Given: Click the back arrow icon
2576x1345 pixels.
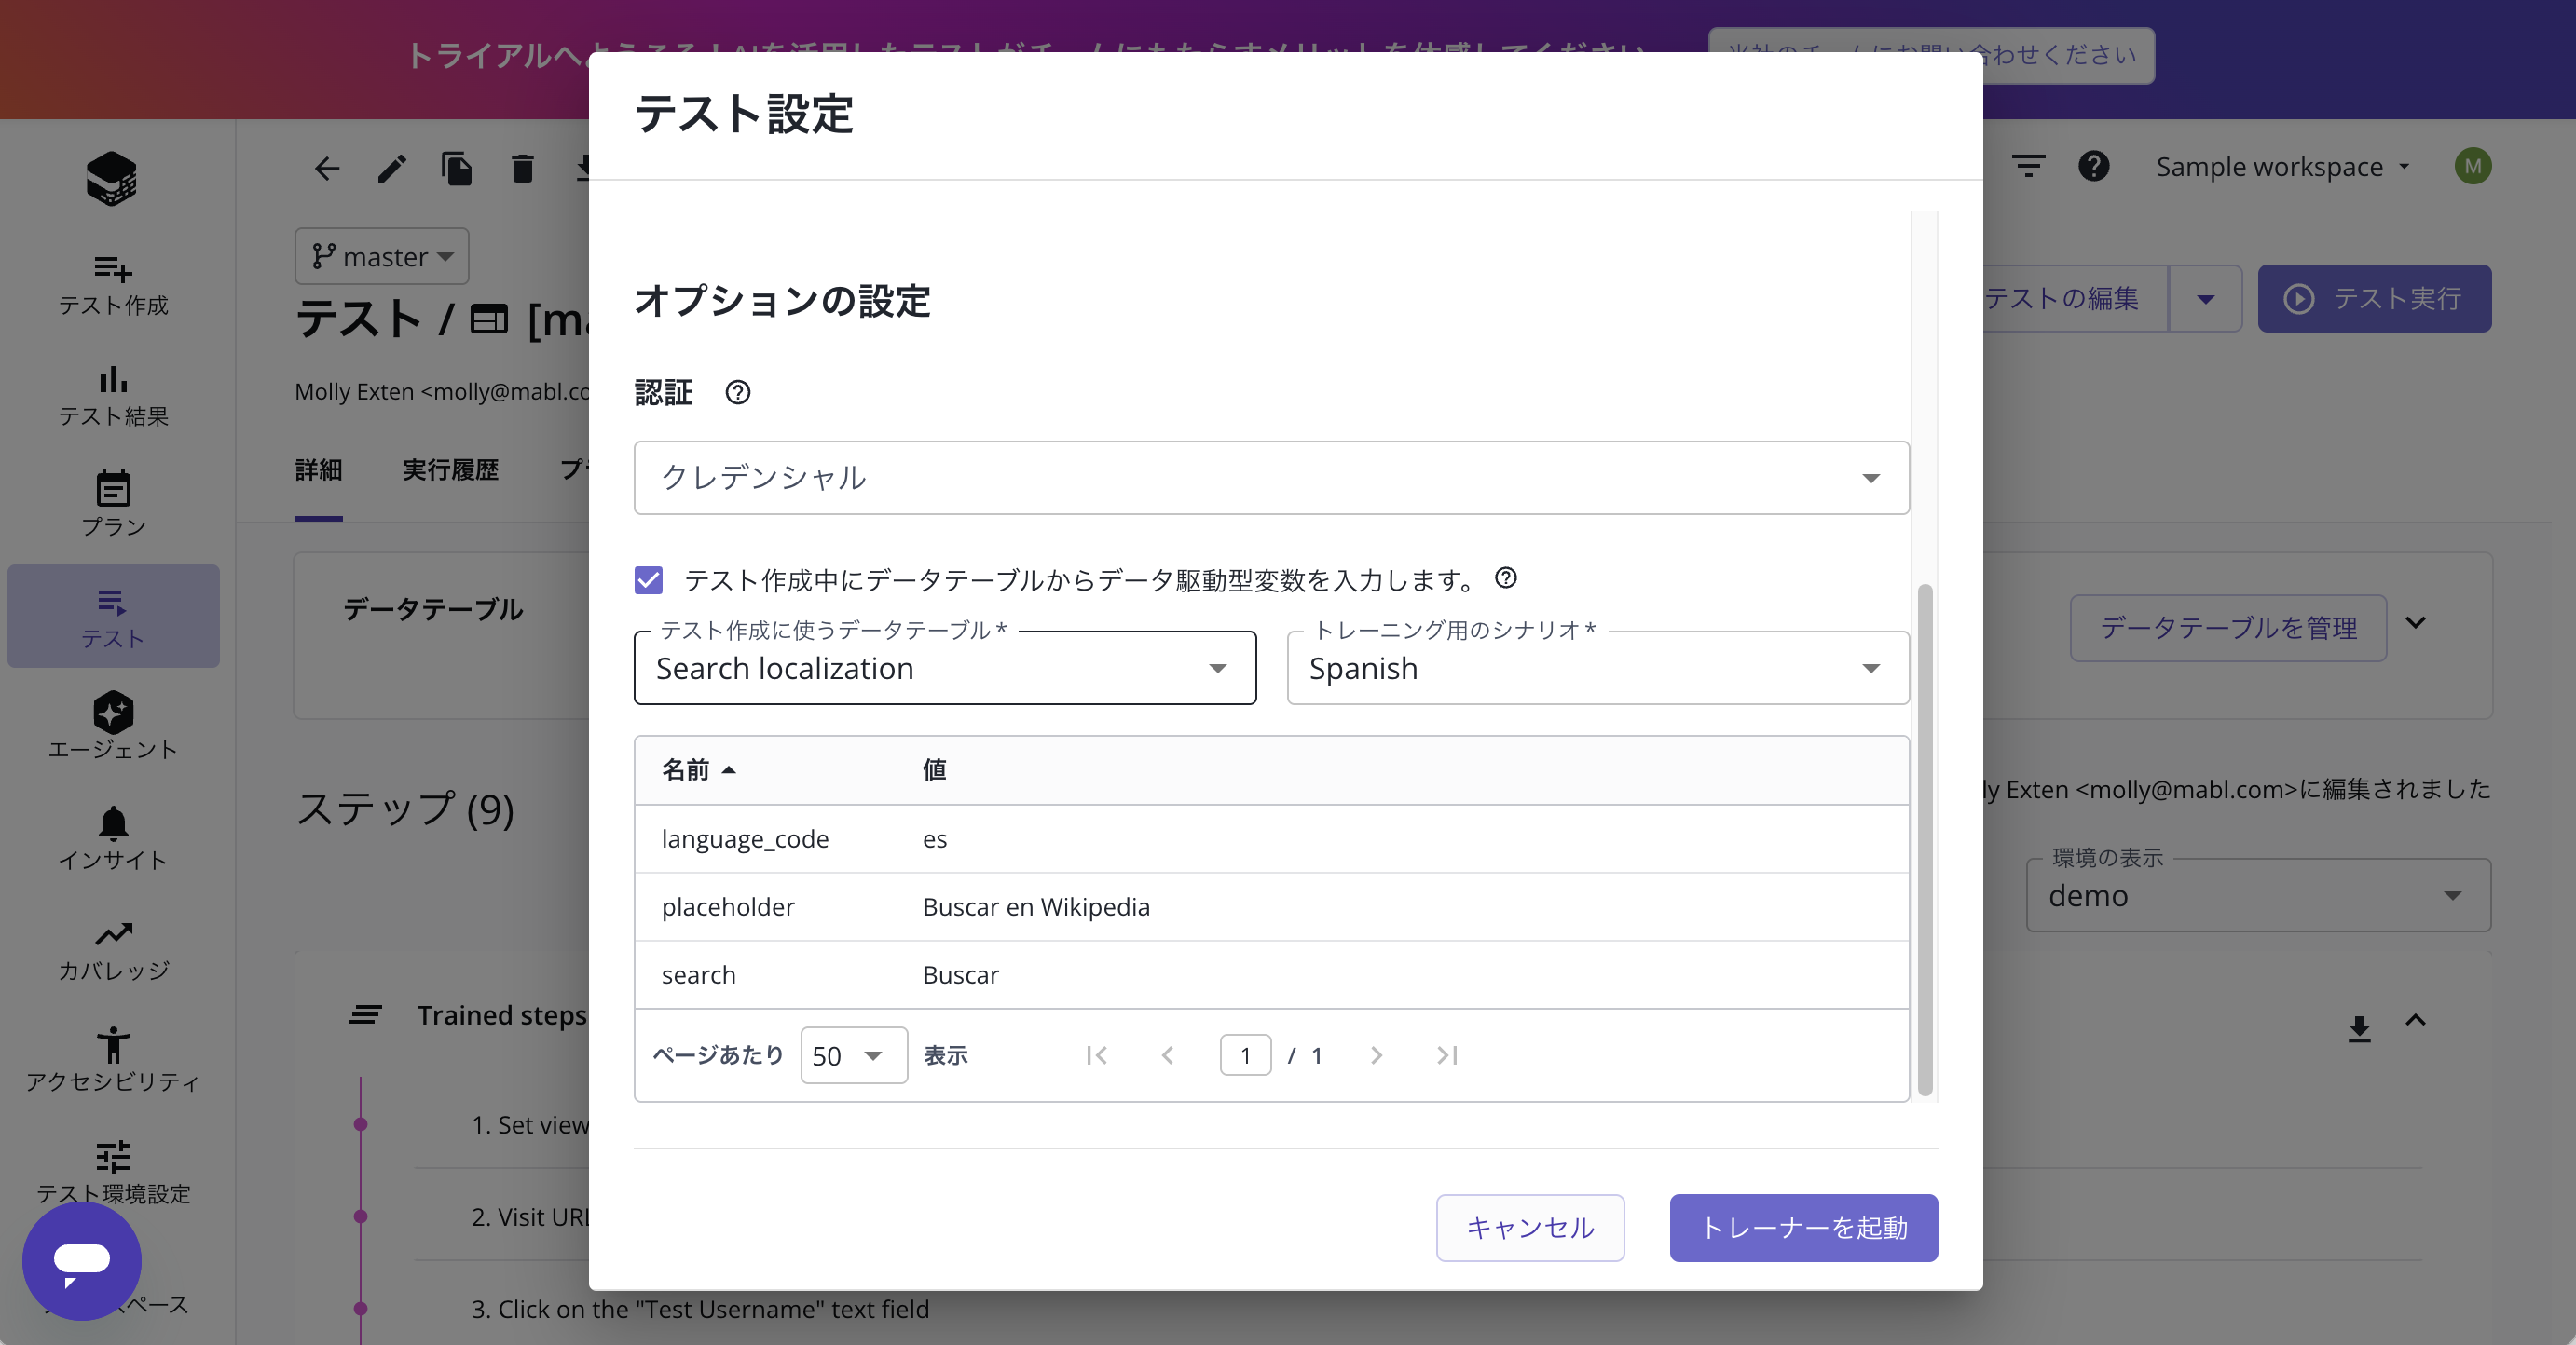Looking at the screenshot, I should click(x=327, y=169).
